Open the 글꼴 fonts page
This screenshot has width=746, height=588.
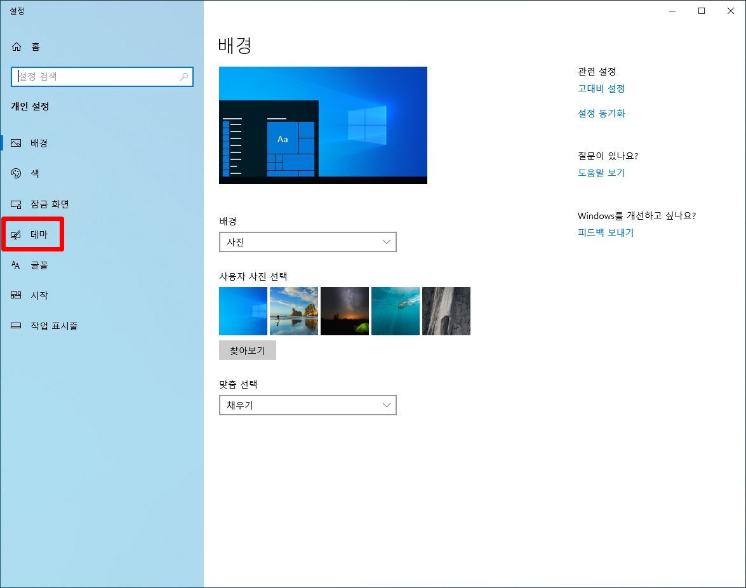pos(102,265)
